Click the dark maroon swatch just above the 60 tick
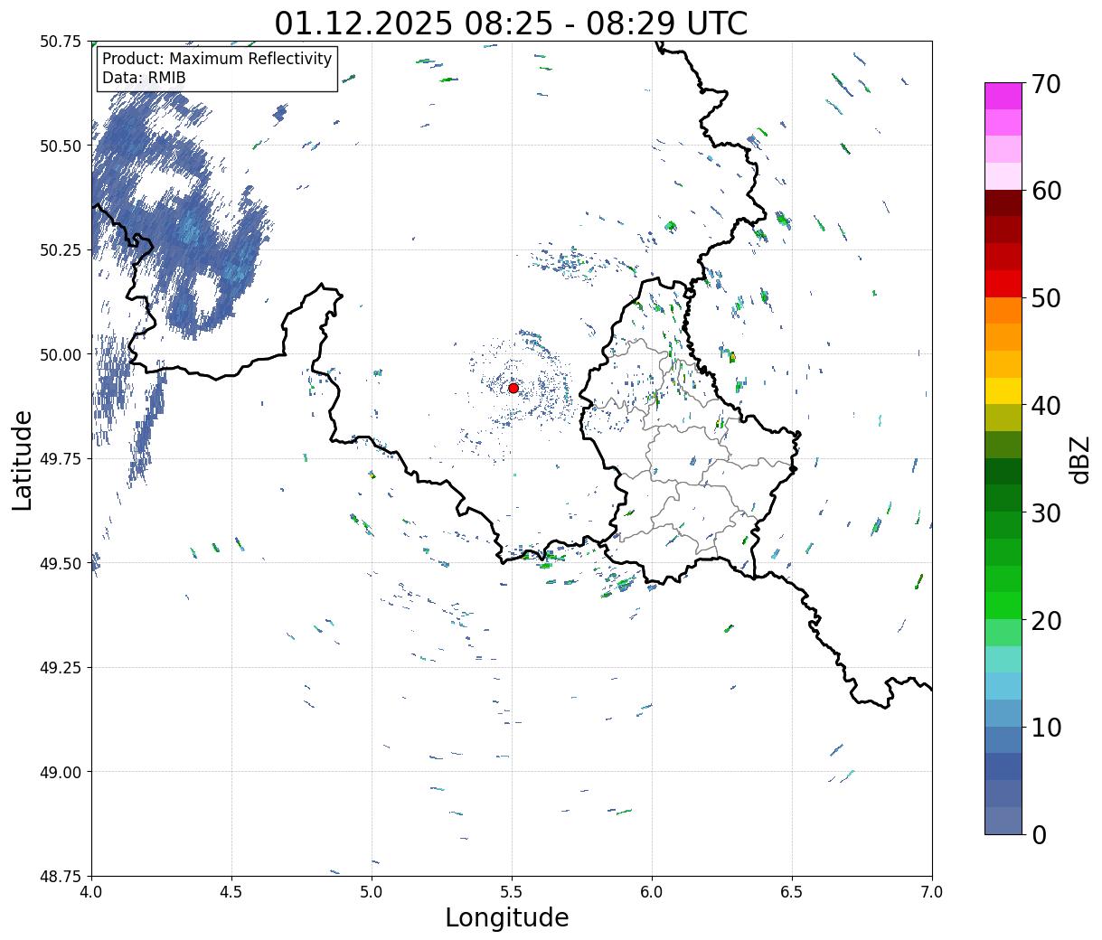 click(x=1003, y=203)
